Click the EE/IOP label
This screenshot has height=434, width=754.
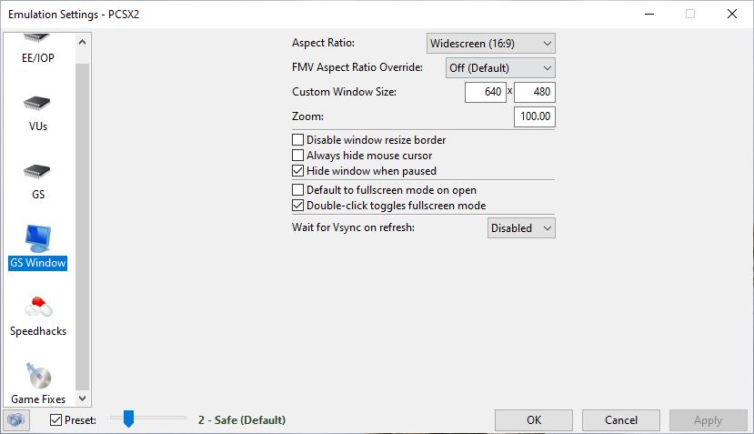38,57
